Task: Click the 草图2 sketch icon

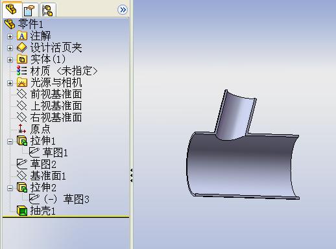Action: pos(22,164)
